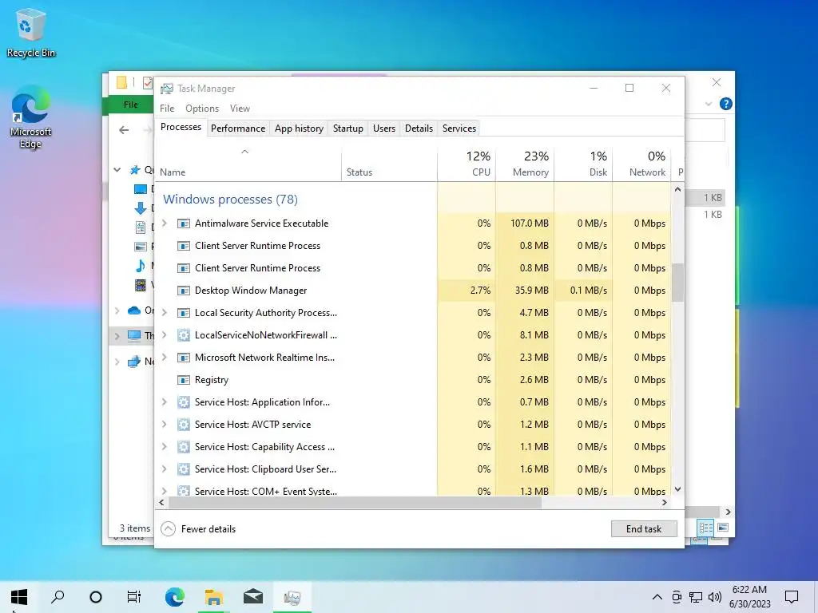Switch File Explorer to large icons view
This screenshot has height=613, width=818.
pos(722,528)
